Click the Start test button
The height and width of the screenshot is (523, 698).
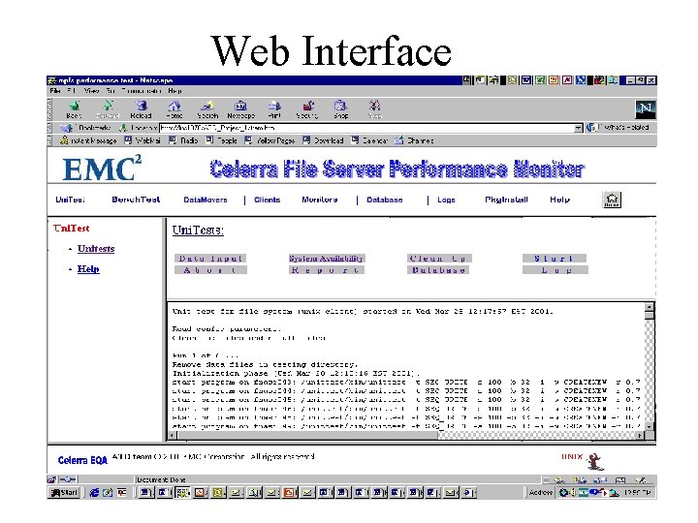[x=555, y=259]
